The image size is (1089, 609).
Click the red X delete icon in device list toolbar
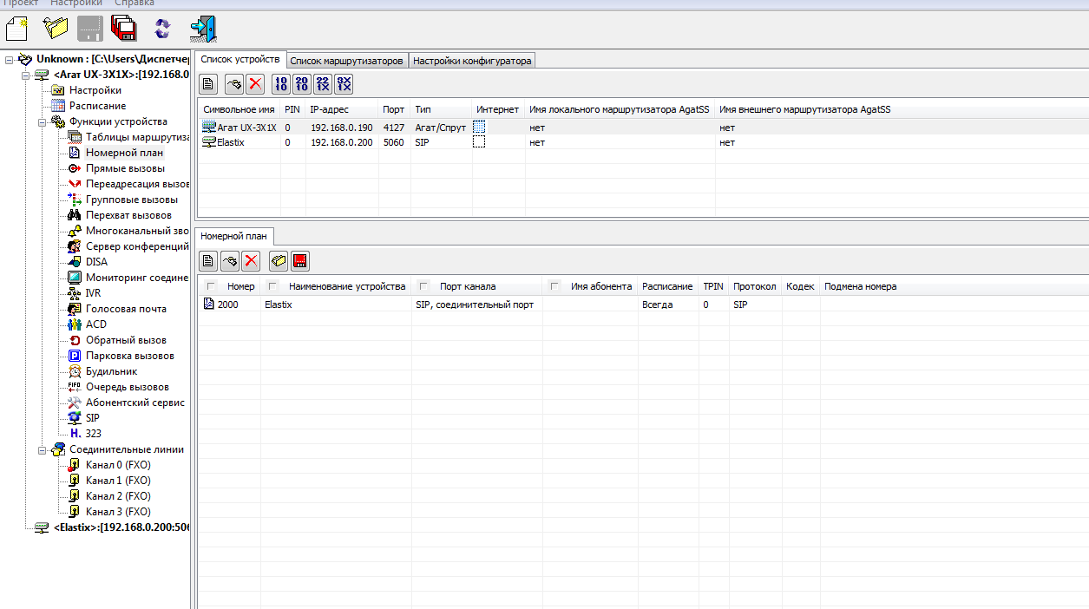click(255, 84)
